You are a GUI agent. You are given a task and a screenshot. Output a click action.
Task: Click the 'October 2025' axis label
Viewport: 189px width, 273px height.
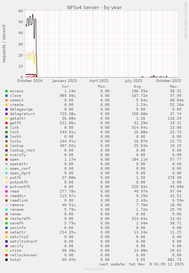[x=168, y=81]
